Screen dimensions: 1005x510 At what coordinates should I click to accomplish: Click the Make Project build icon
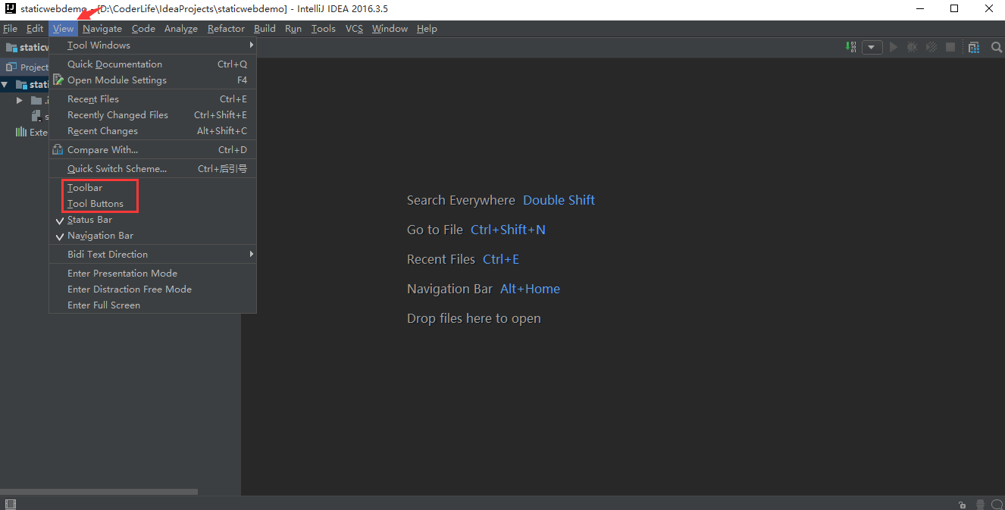click(x=852, y=47)
